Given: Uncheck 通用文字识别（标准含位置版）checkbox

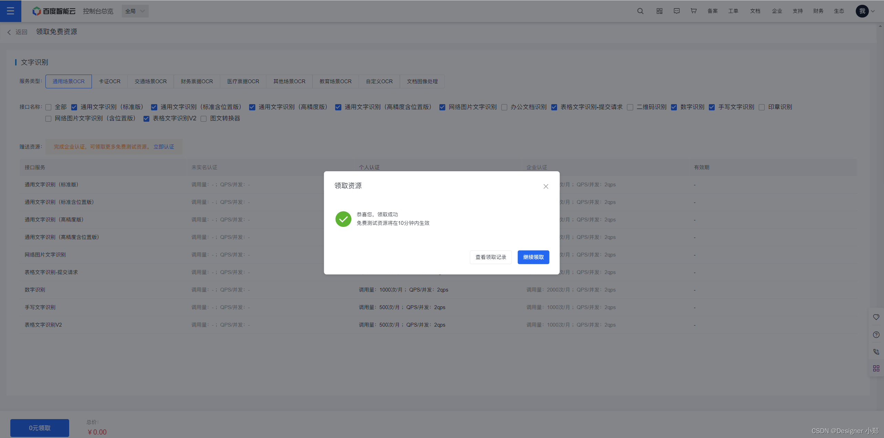Looking at the screenshot, I should [x=154, y=107].
